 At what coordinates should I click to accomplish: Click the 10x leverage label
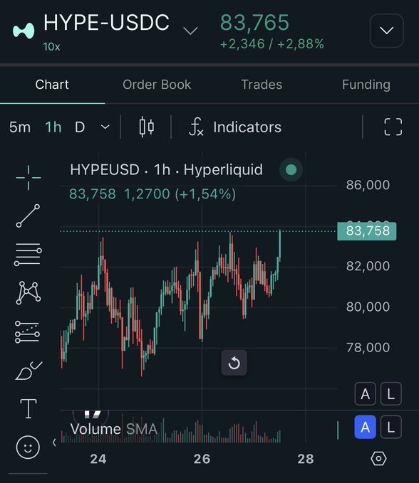[51, 47]
